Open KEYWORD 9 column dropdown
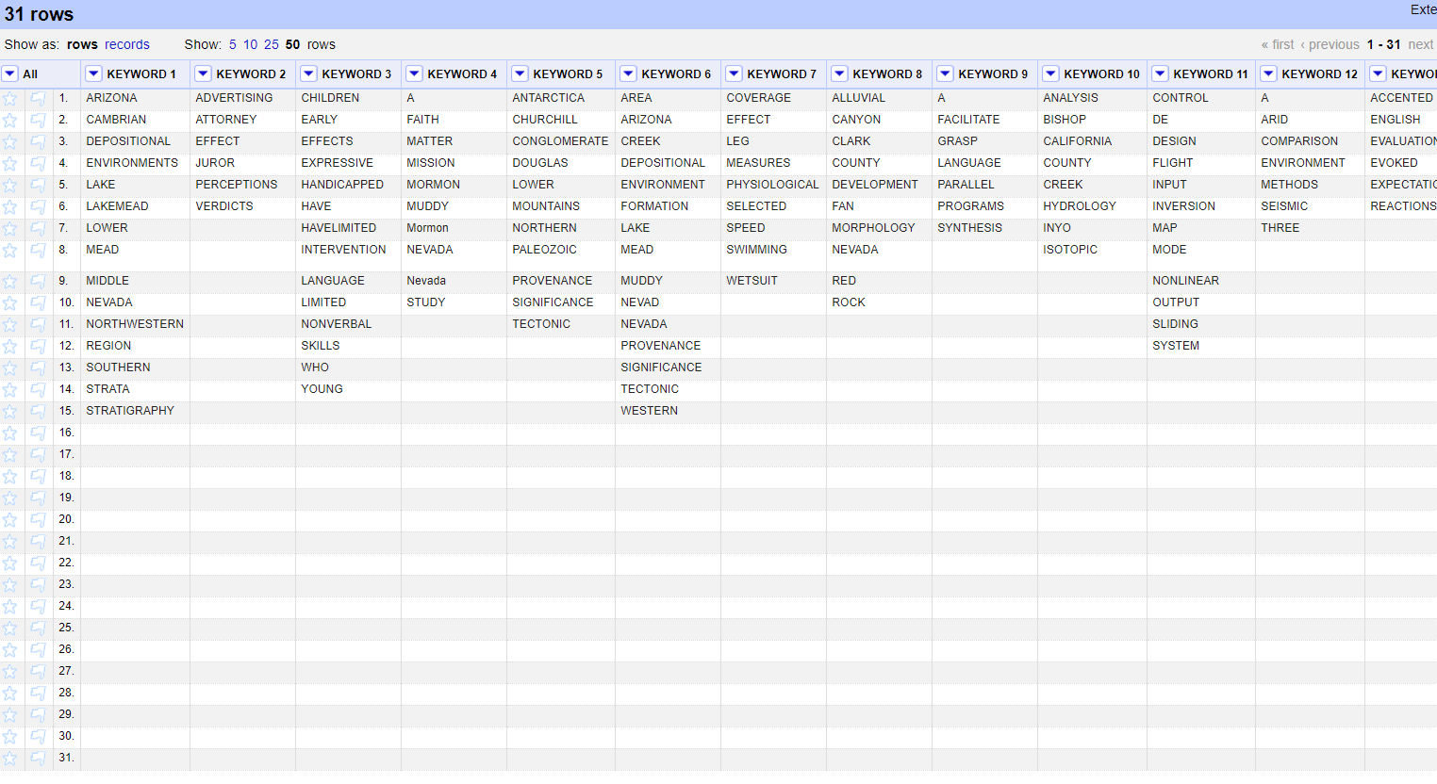The height and width of the screenshot is (784, 1437). coord(945,73)
